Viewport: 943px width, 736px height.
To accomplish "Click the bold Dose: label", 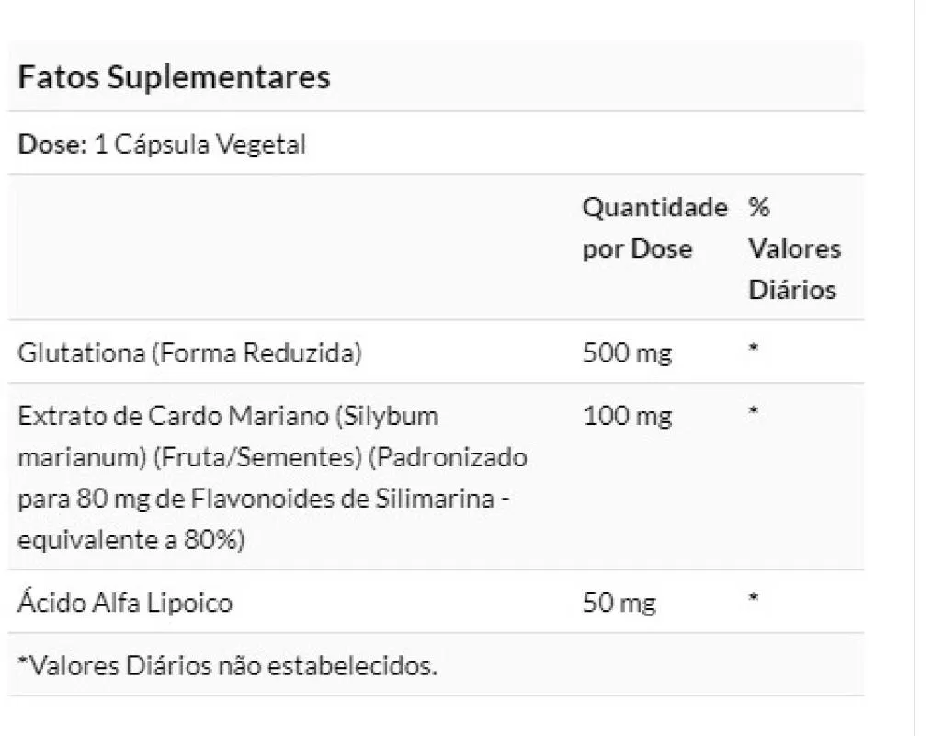I will coord(53,144).
